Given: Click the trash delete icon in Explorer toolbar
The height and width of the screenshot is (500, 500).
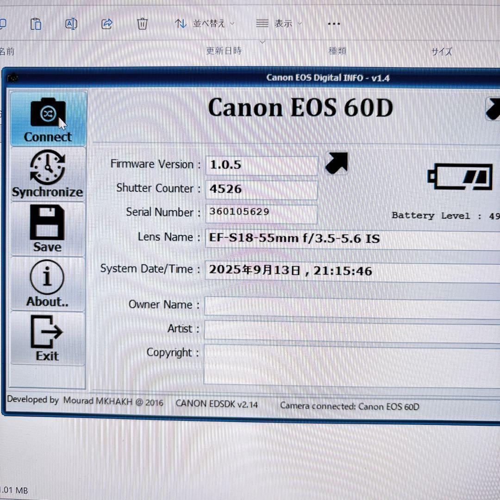Looking at the screenshot, I should (142, 24).
